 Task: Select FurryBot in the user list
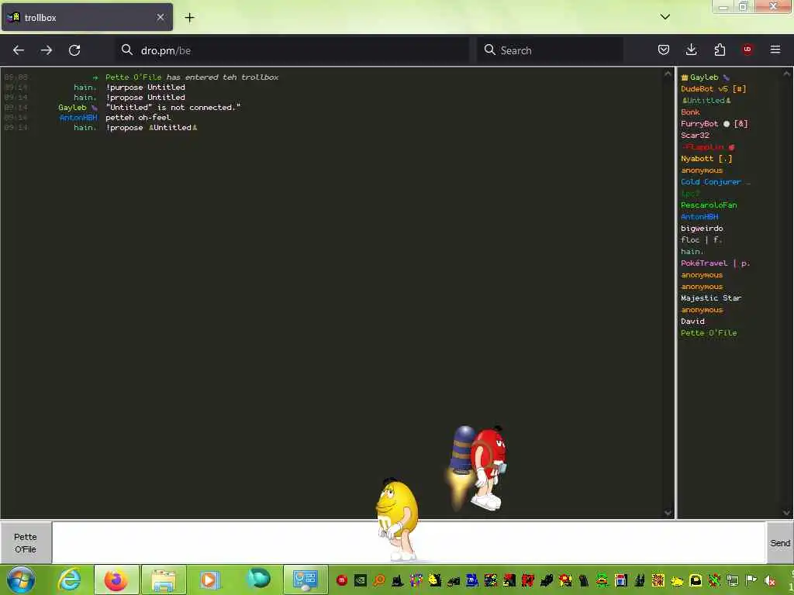coord(714,124)
